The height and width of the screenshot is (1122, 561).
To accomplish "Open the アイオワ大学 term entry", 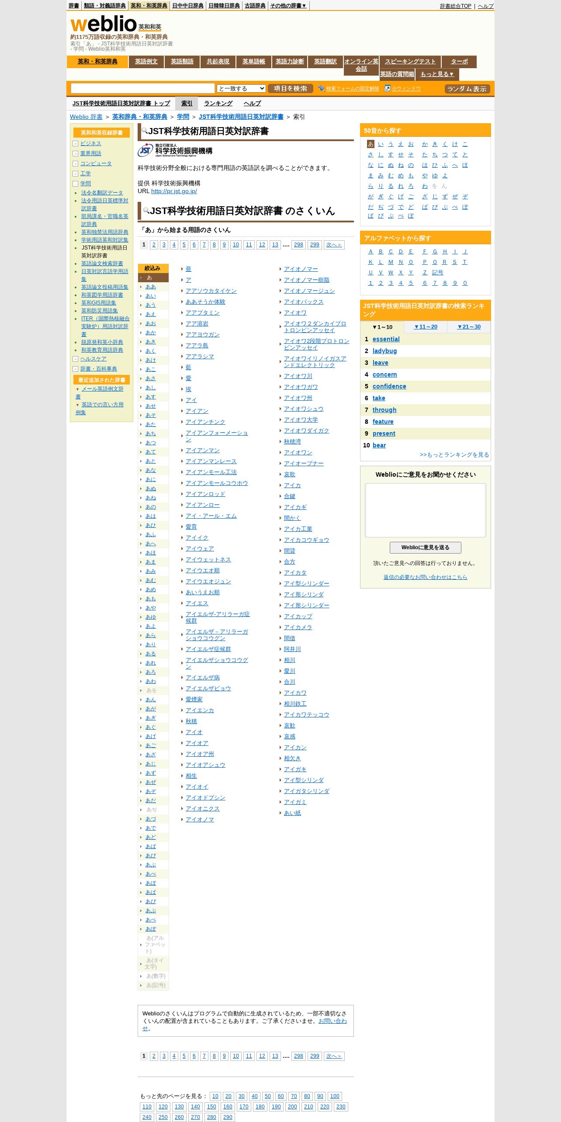I will (x=301, y=420).
